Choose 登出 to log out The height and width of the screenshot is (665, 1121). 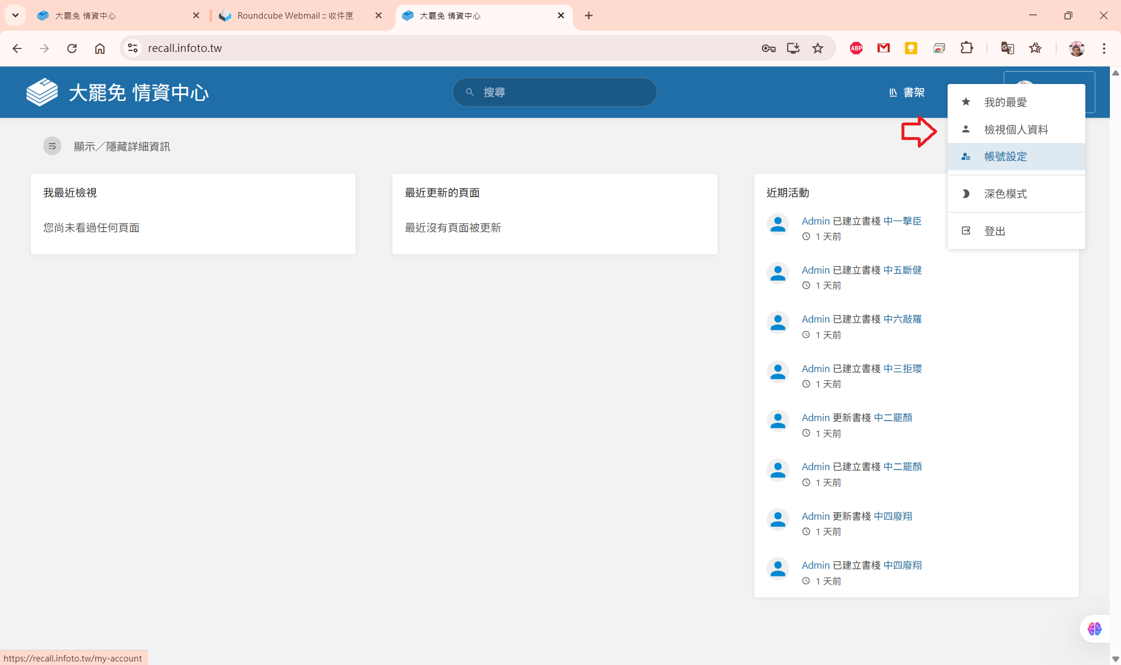click(994, 231)
